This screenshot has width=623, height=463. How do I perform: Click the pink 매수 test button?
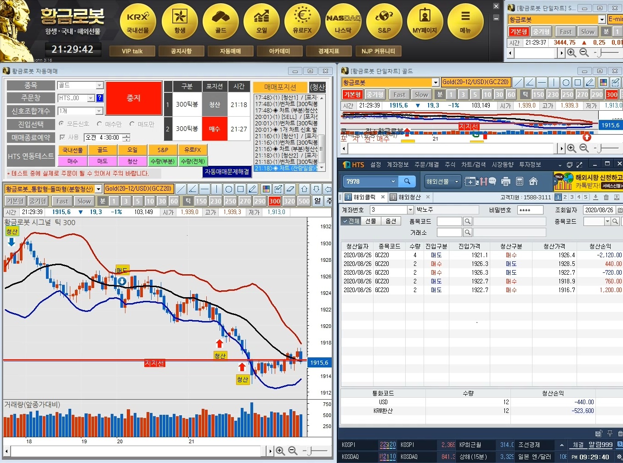(x=73, y=161)
